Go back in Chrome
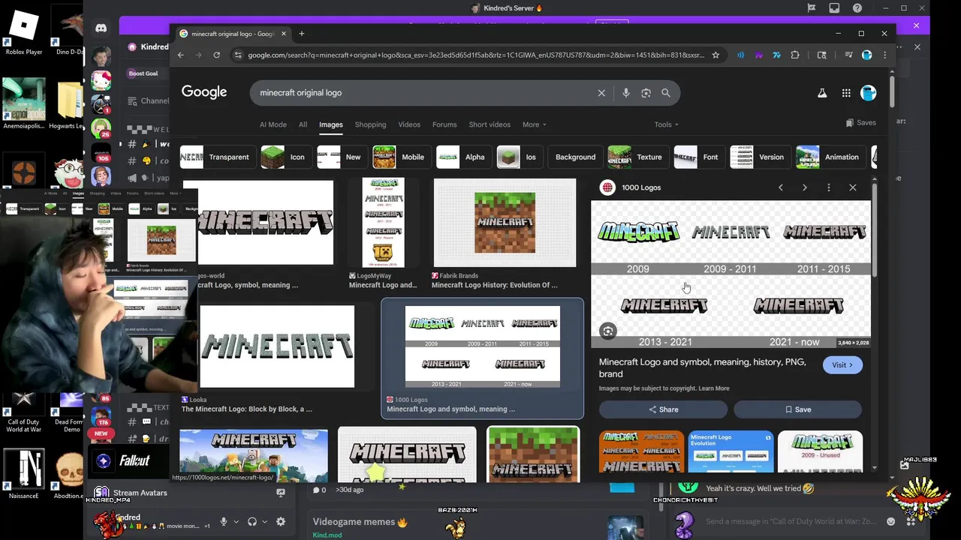961x540 pixels. coord(180,55)
